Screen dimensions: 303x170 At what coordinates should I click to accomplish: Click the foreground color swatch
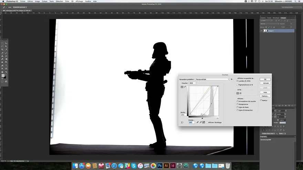(x=3, y=76)
